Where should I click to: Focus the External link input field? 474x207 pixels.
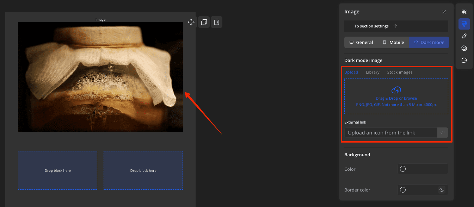[390, 133]
